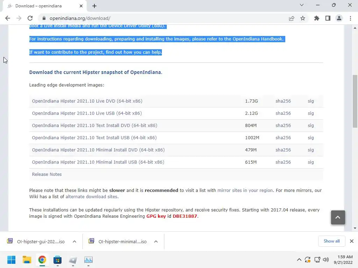Open Chrome three-dot menu
This screenshot has height=268, width=358.
coord(350,18)
